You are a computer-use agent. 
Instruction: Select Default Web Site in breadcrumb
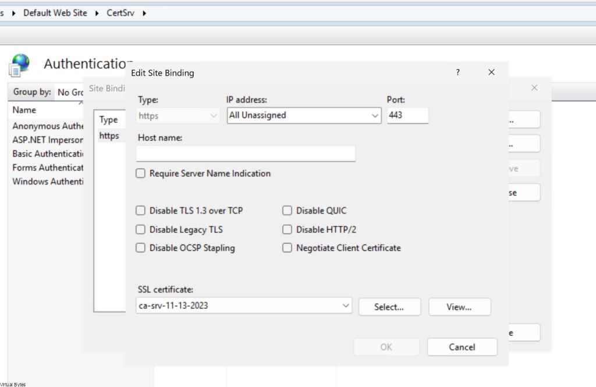point(55,13)
